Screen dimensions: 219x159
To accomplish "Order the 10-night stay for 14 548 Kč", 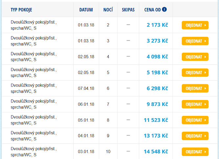I will pyautogui.click(x=195, y=152).
